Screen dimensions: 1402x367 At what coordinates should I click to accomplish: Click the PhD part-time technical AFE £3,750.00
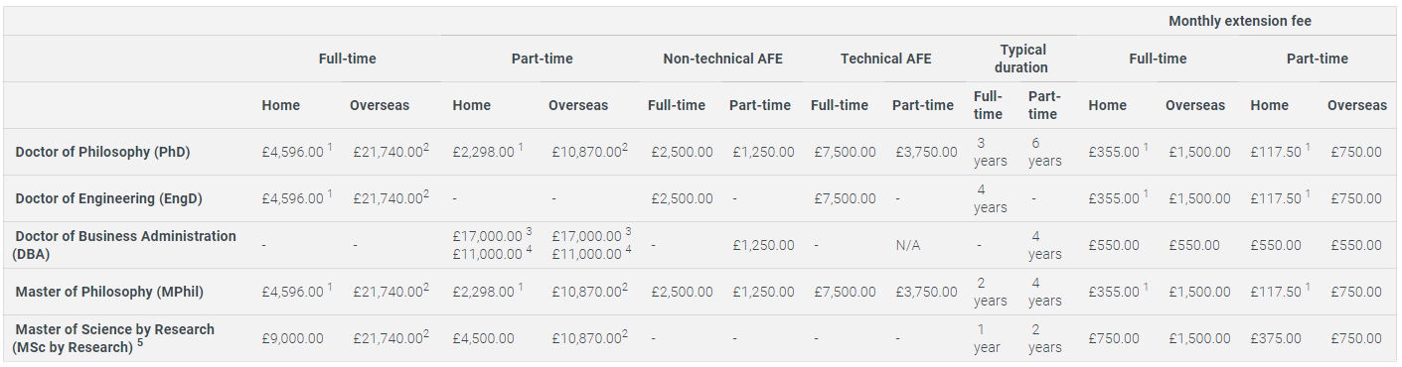pyautogui.click(x=925, y=152)
